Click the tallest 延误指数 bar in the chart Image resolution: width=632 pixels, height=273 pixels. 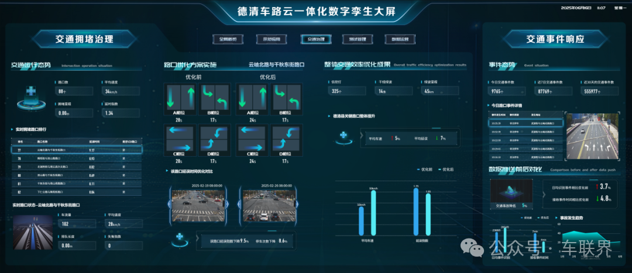[x=416, y=212]
